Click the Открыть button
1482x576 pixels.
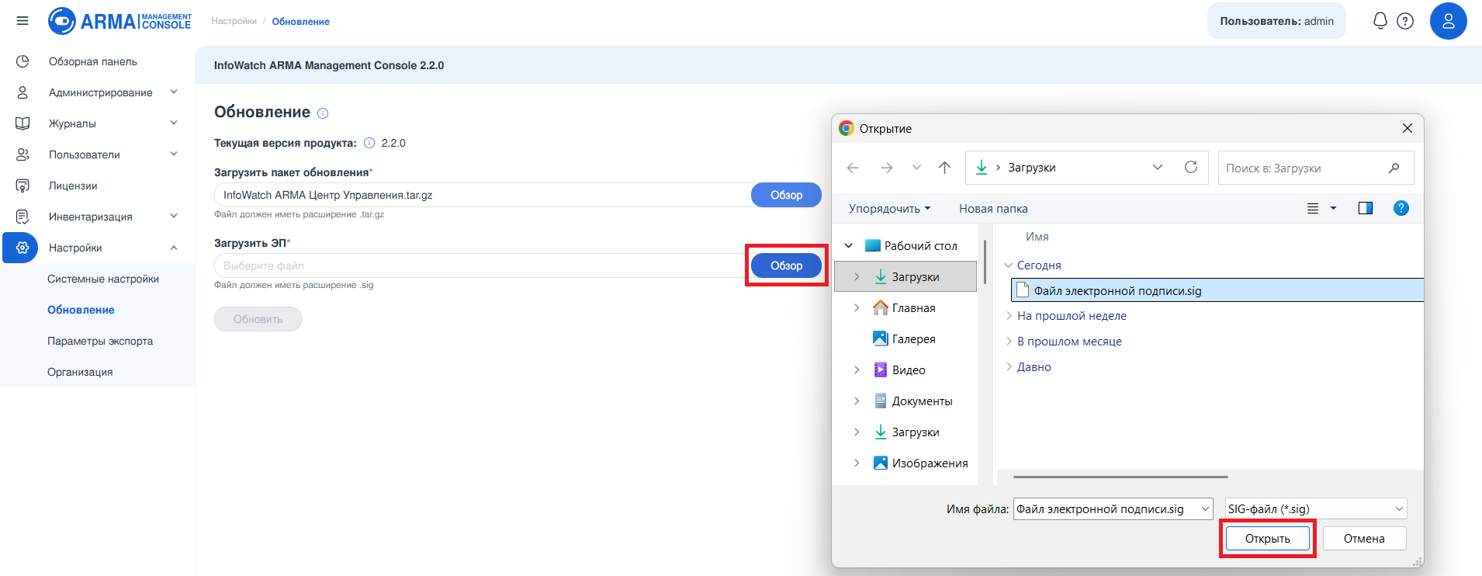click(1267, 538)
